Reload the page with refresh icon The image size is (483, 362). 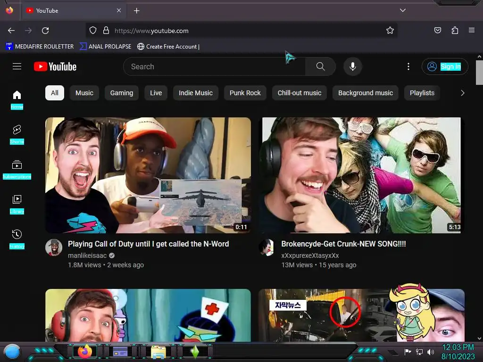(x=45, y=31)
